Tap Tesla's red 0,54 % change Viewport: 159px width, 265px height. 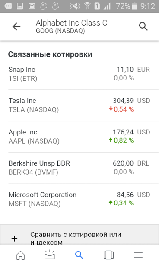[x=121, y=109]
